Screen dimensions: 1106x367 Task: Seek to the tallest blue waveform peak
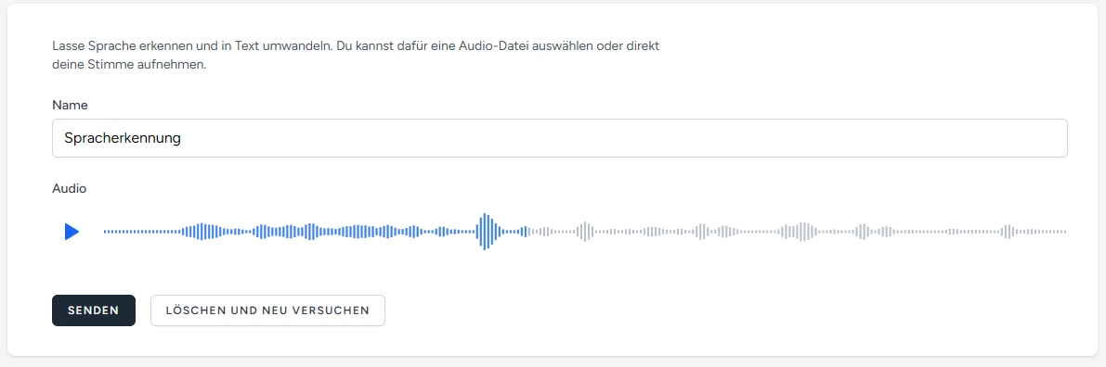(484, 231)
